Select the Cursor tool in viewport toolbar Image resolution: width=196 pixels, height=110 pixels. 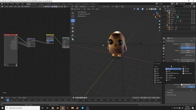point(73,16)
